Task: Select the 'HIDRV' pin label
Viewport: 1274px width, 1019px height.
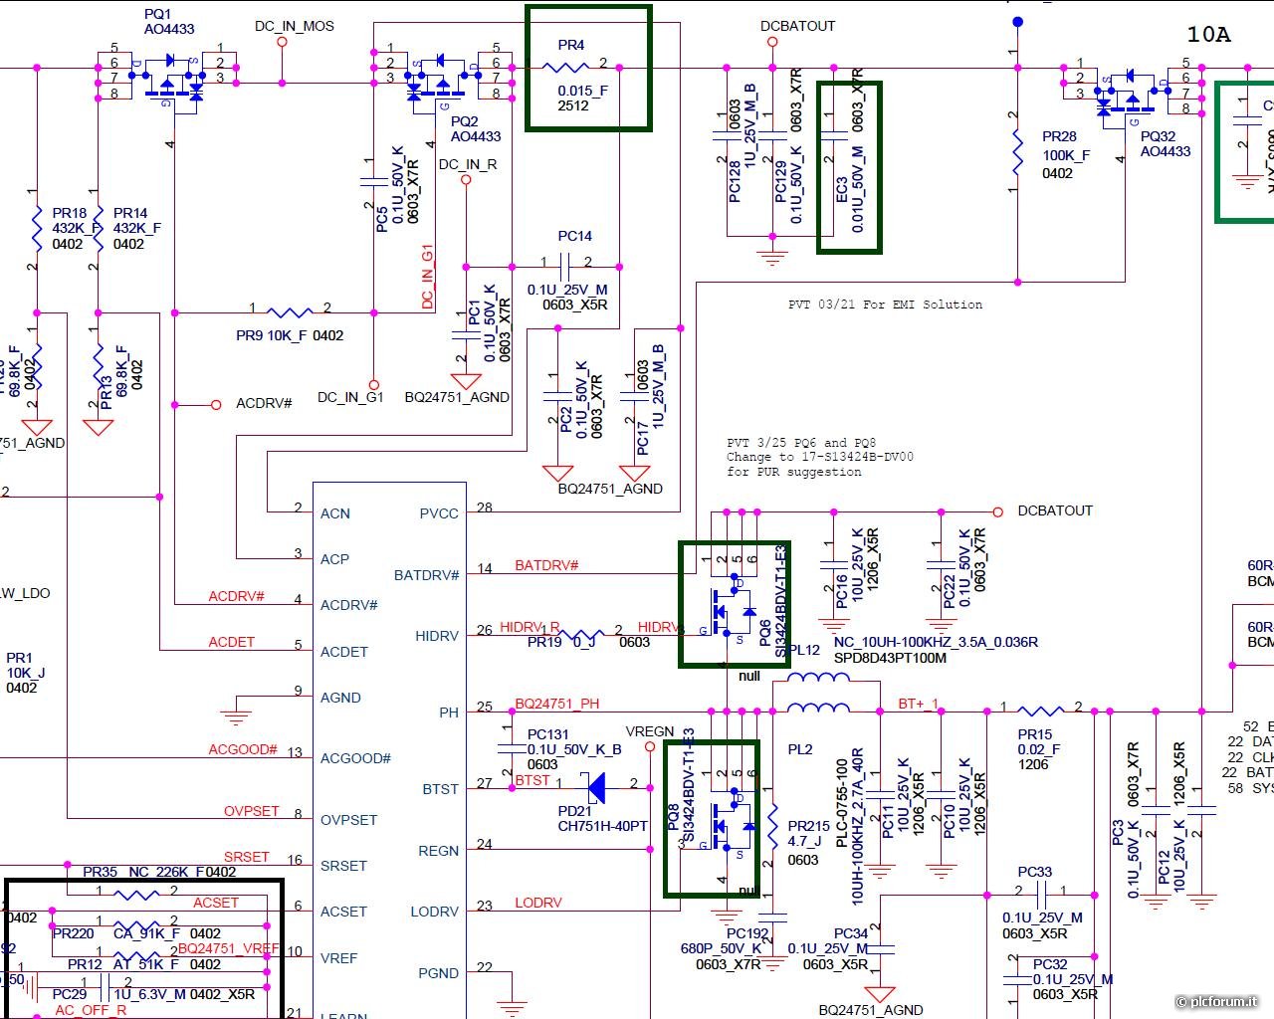Action: click(437, 636)
